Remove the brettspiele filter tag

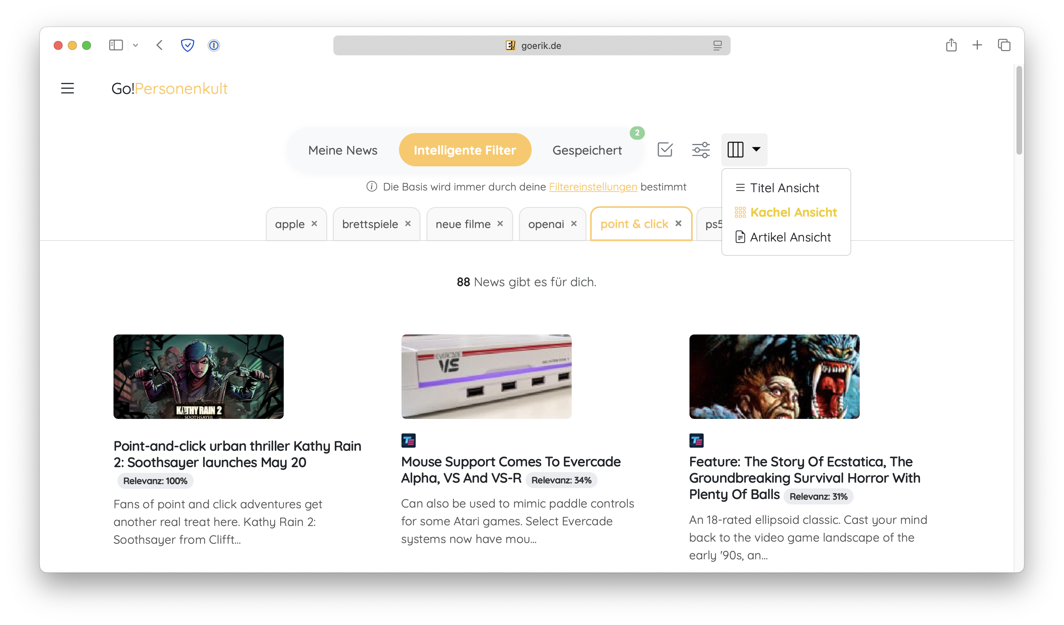(x=408, y=223)
